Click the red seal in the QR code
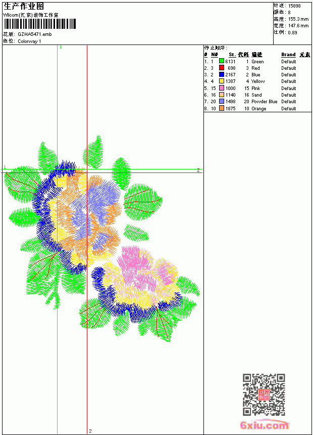Screen dimensions: 313x435 [264, 395]
